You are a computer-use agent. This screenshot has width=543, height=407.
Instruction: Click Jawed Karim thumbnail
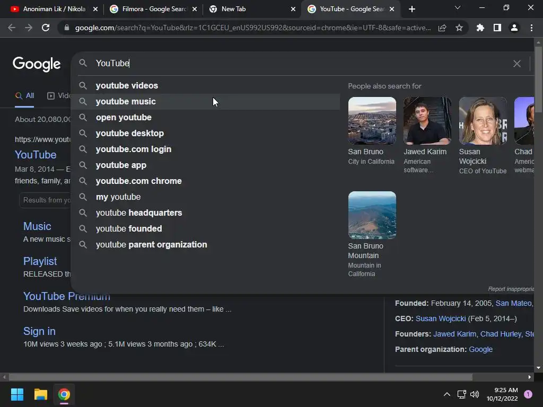coord(427,121)
